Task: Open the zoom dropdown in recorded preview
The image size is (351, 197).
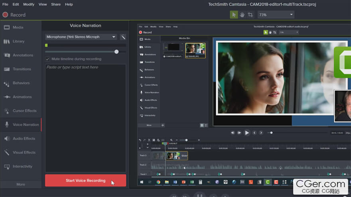Action: 288,32
